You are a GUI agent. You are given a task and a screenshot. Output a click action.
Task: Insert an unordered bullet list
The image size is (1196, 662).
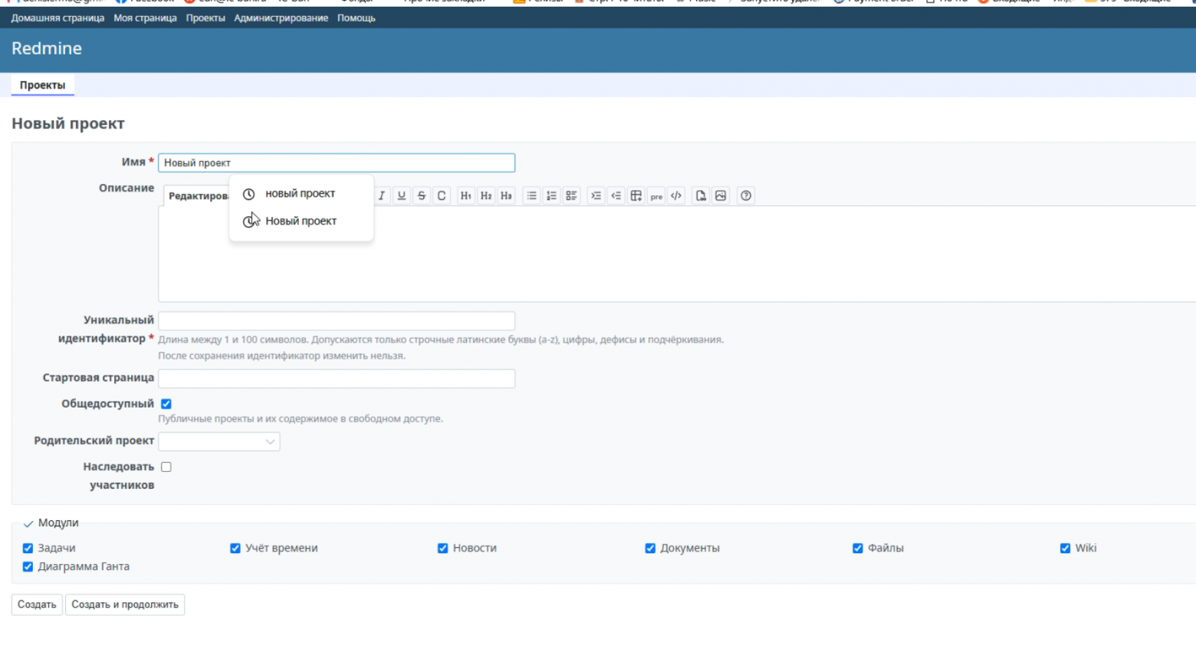click(531, 195)
